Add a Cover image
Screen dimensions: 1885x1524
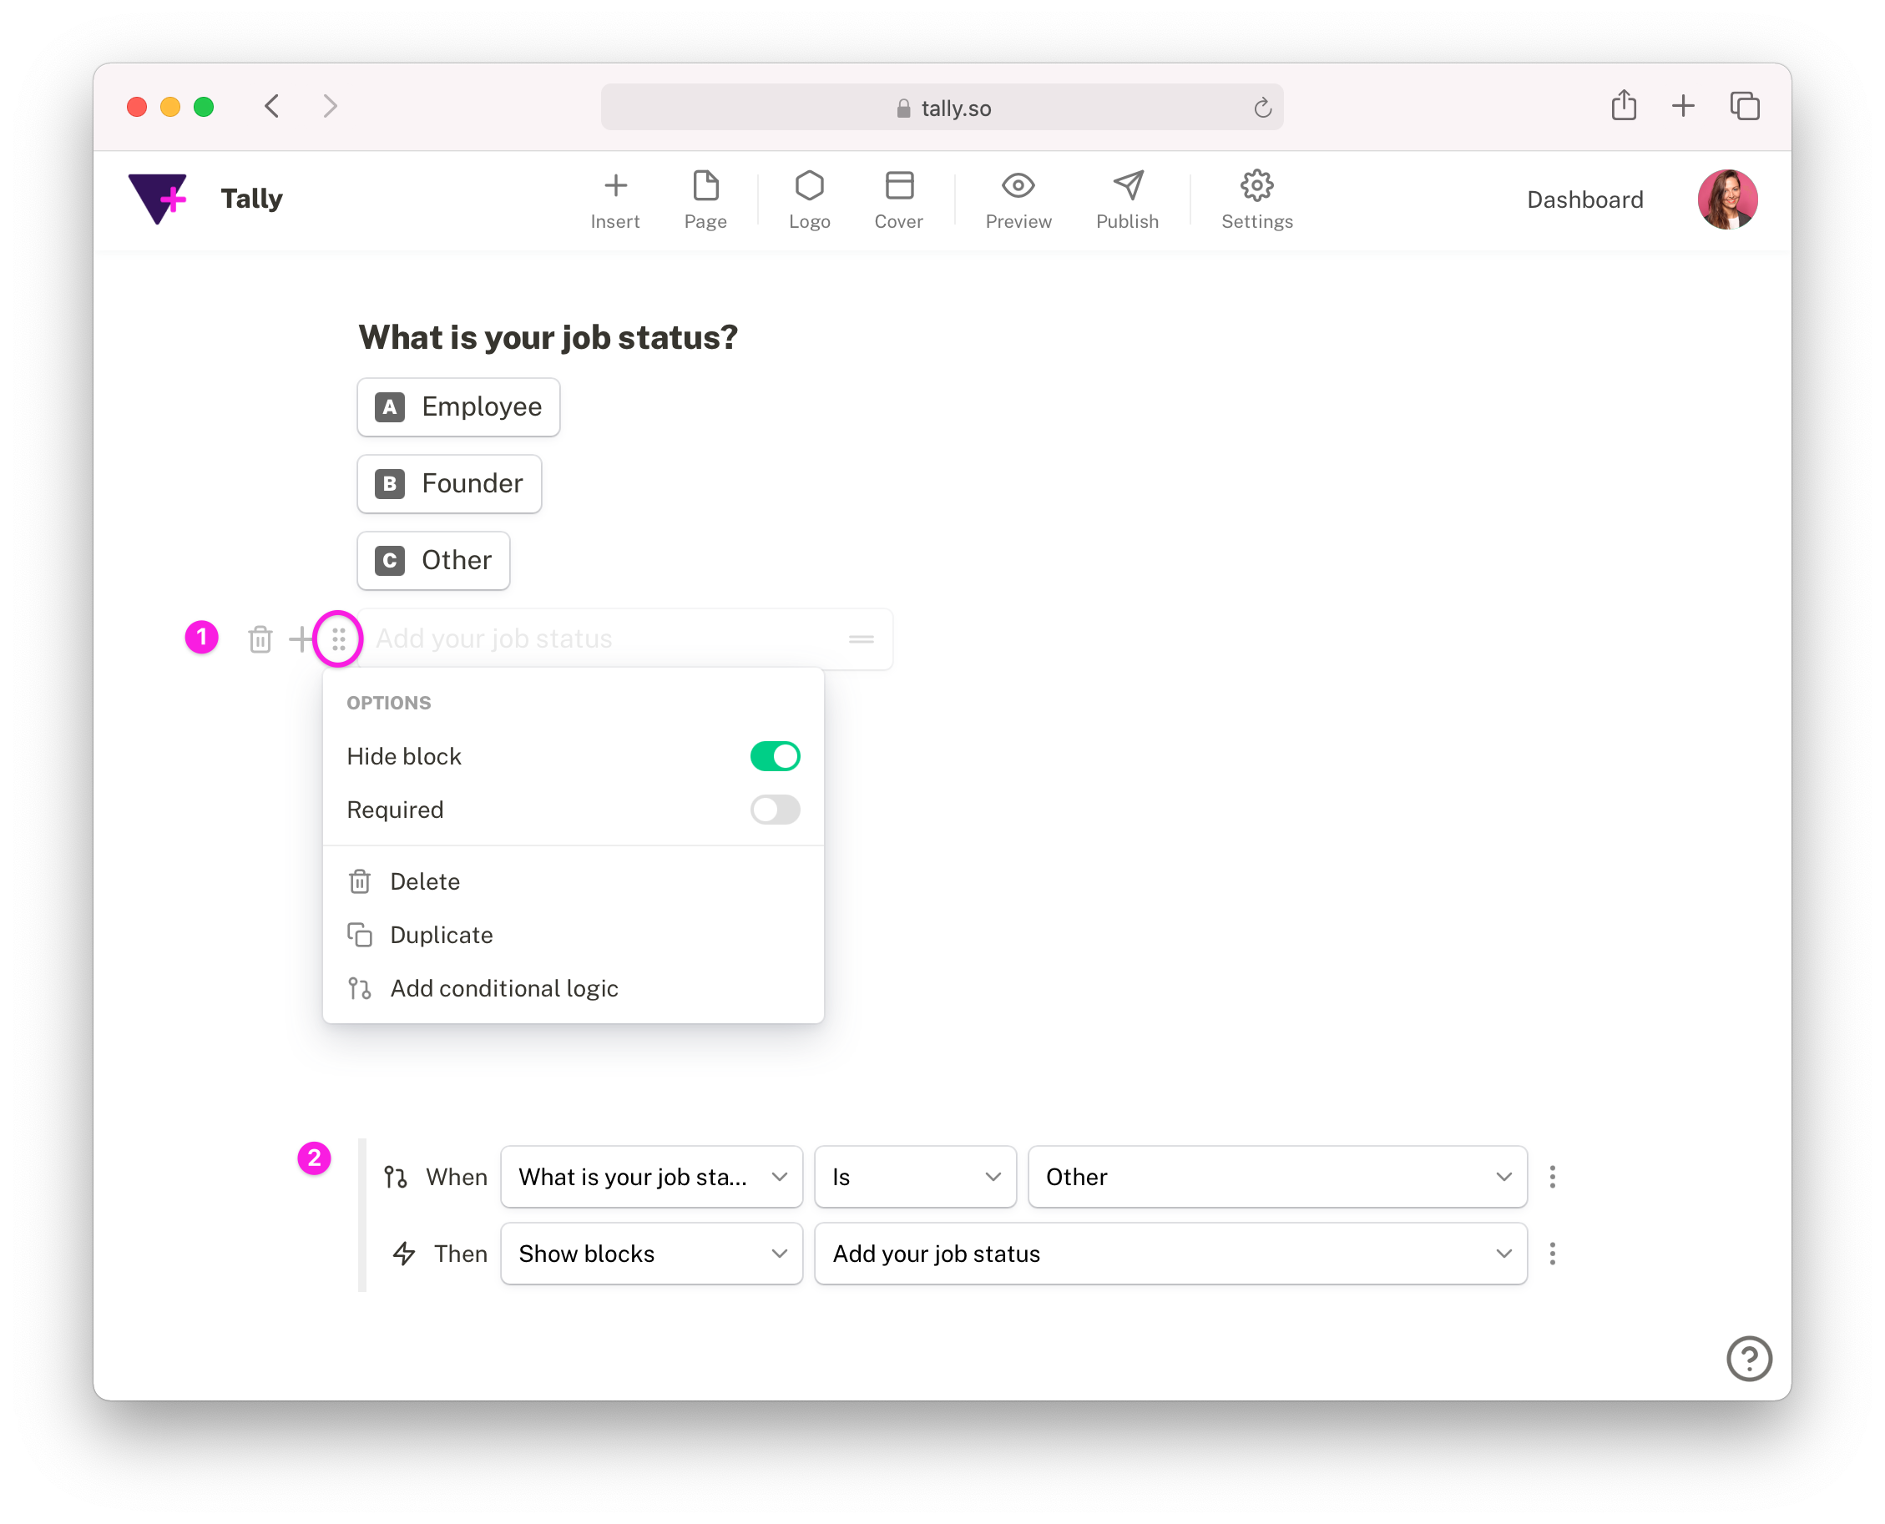(x=898, y=200)
